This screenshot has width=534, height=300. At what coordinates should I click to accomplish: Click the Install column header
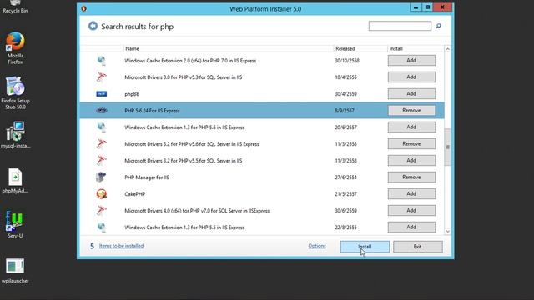[x=416, y=48]
